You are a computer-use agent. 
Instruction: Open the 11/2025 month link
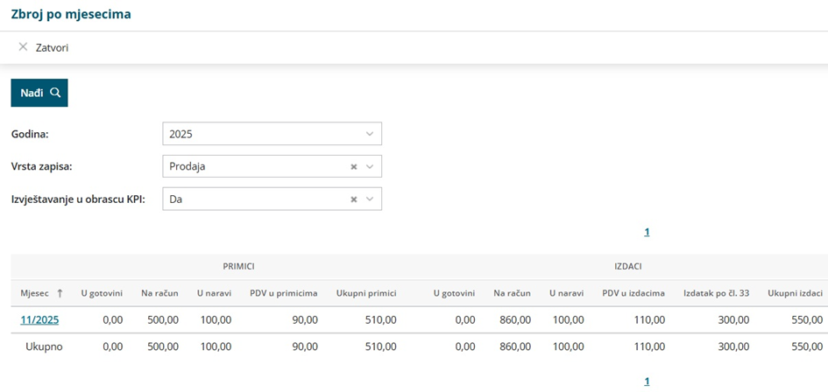point(39,320)
